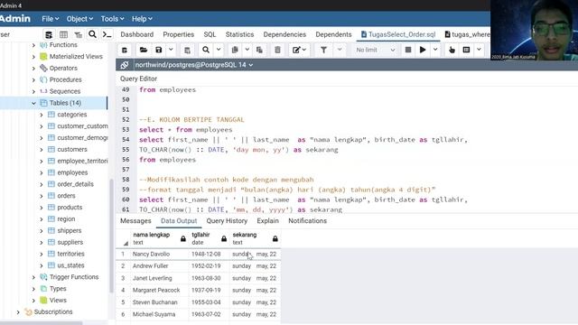Click the view data table icon in browser toolbar

click(x=63, y=34)
